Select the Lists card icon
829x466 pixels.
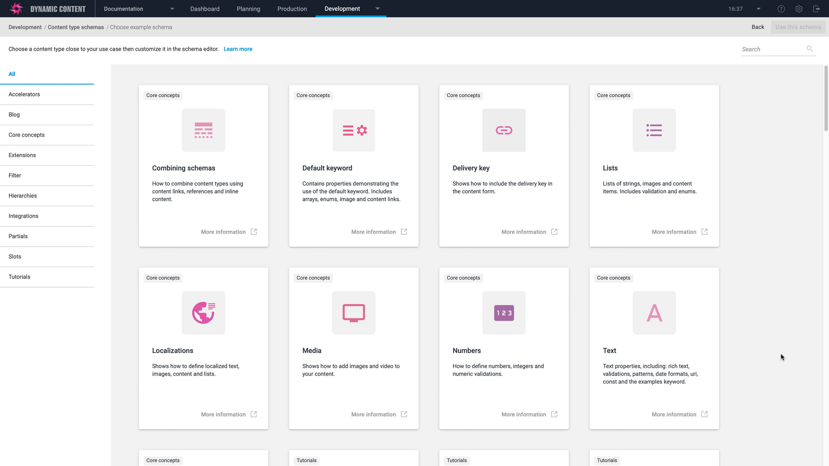(654, 130)
